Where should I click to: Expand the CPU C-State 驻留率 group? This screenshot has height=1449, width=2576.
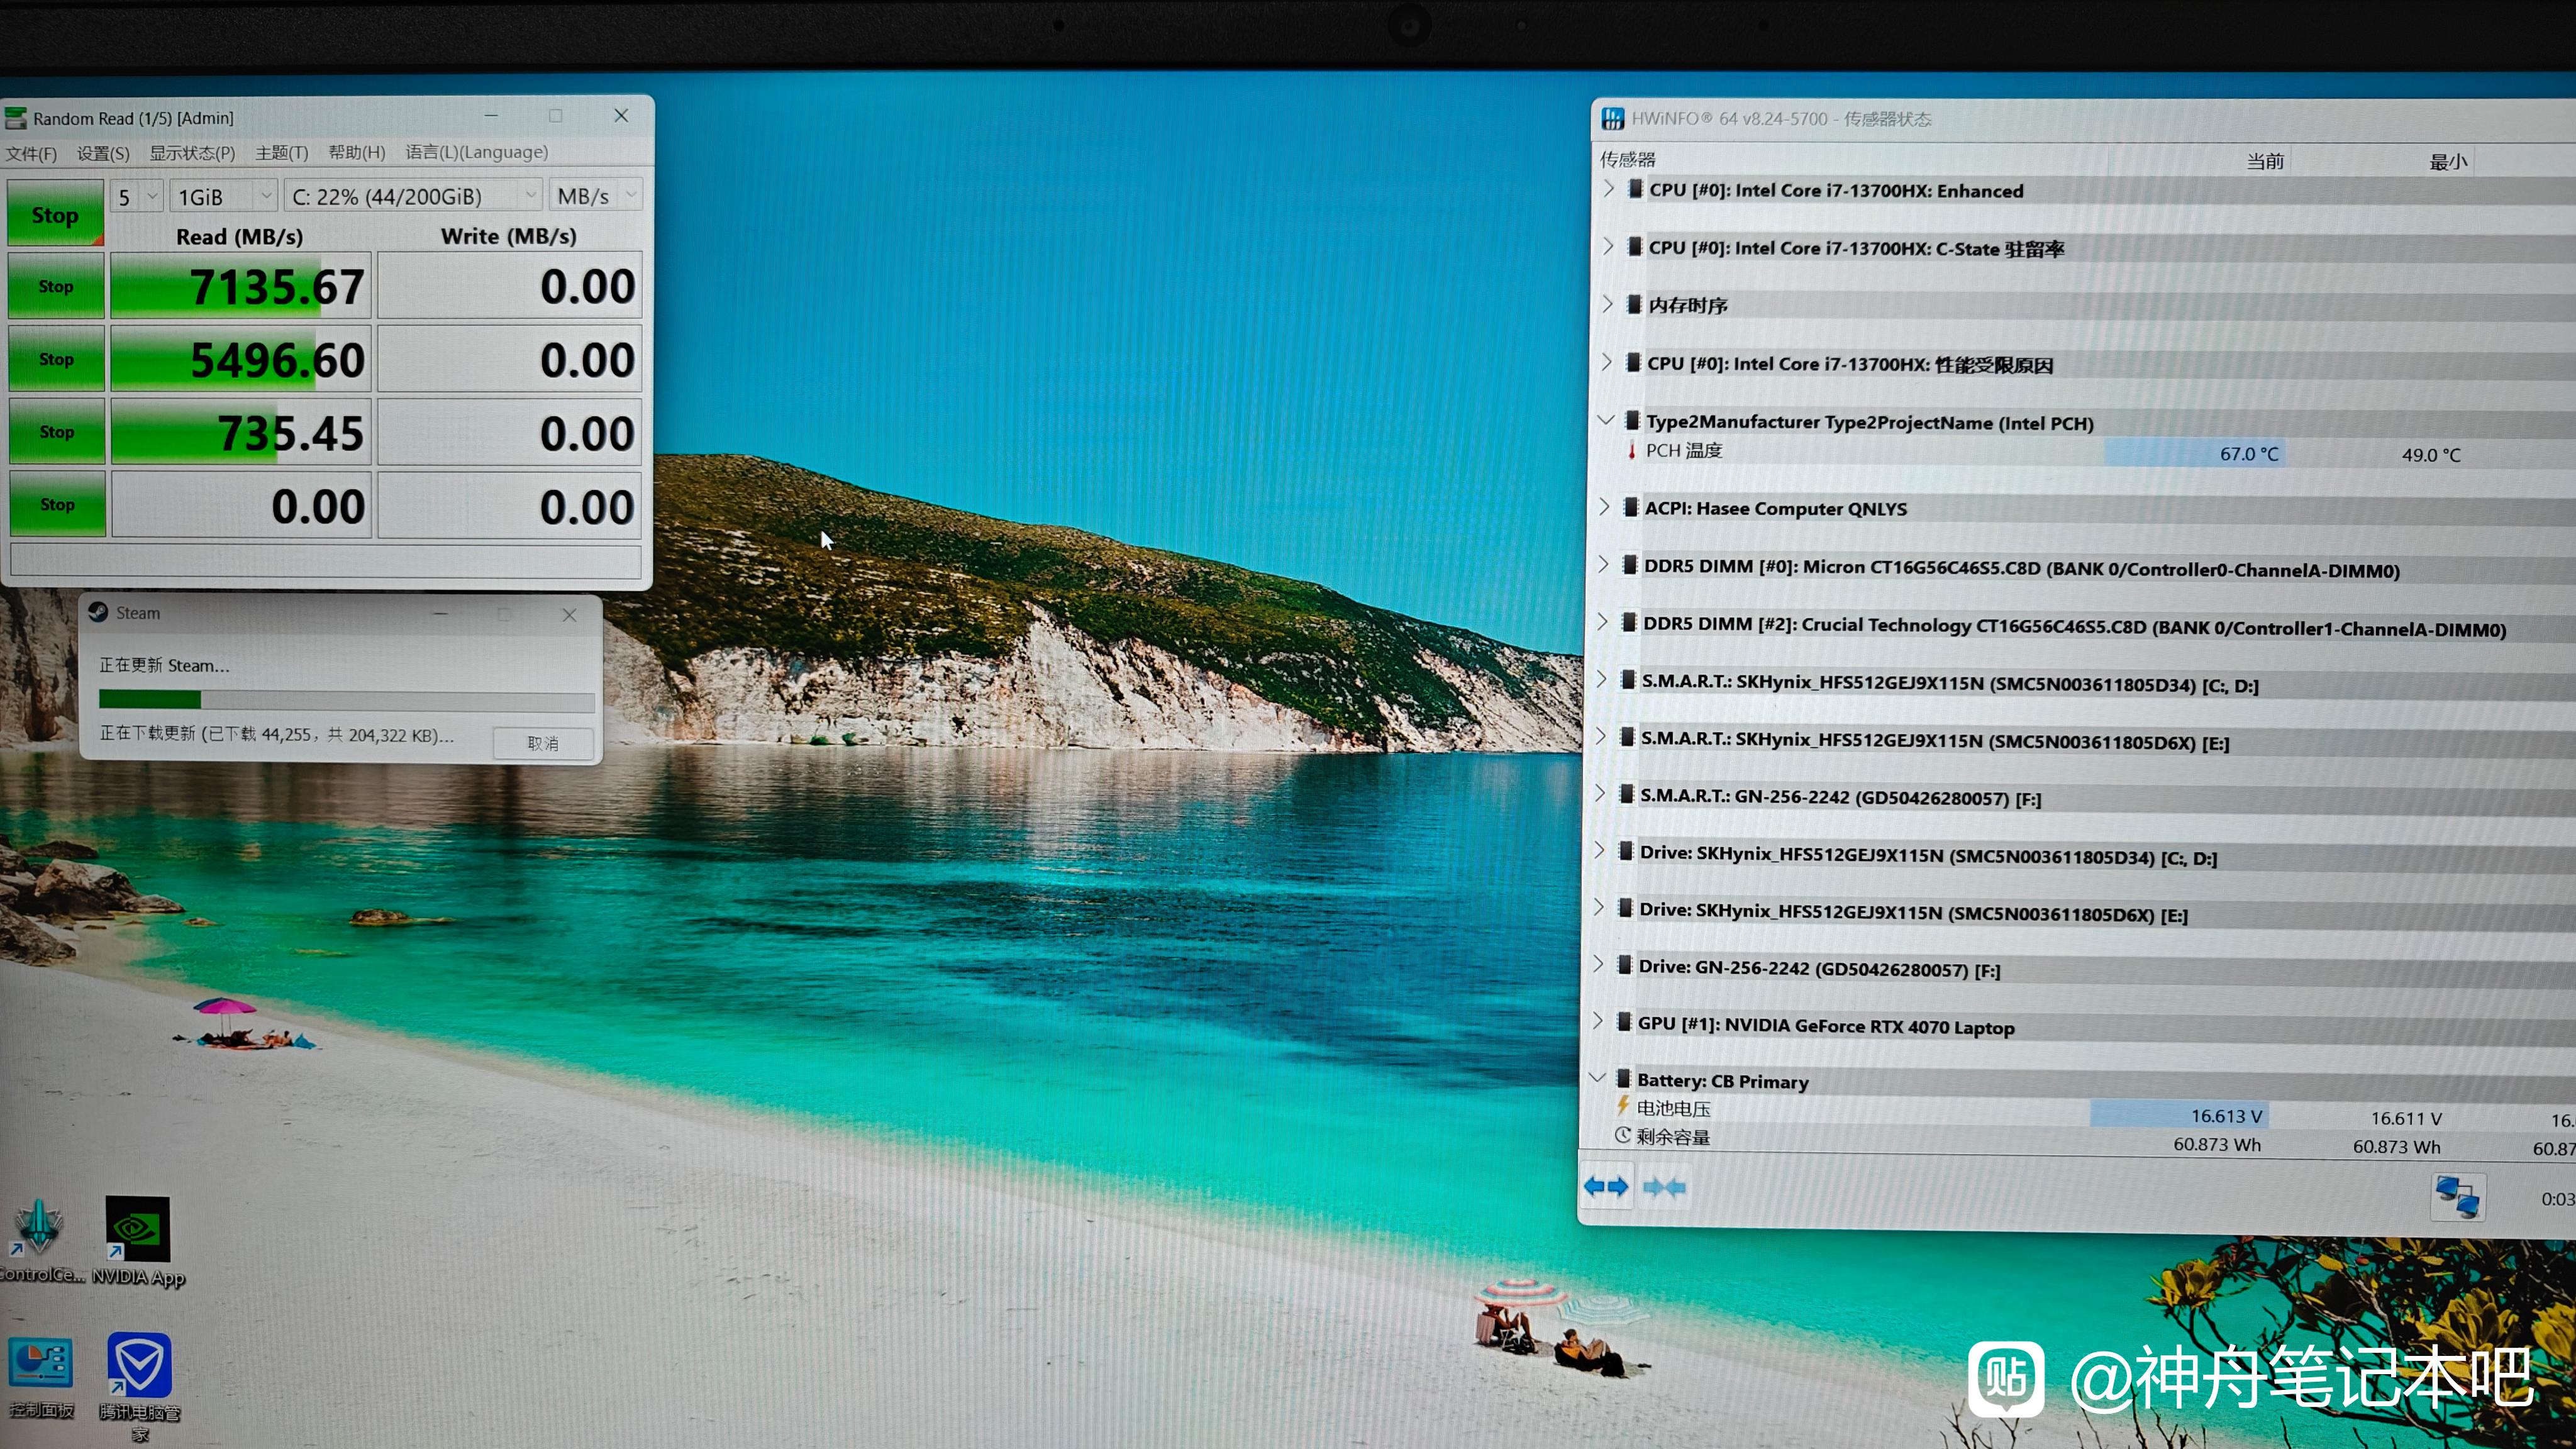point(1608,246)
